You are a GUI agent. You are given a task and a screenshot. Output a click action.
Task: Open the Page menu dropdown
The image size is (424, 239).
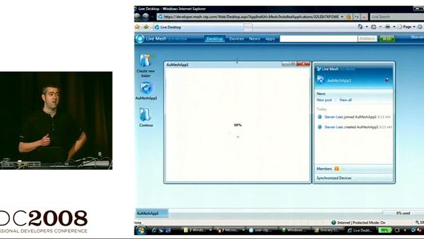tap(406, 27)
